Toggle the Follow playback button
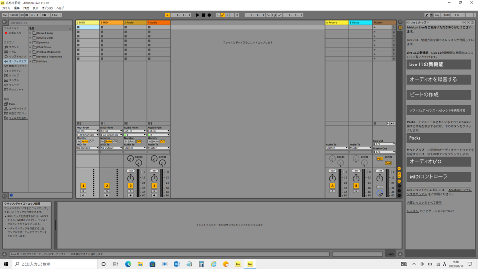 (x=168, y=15)
